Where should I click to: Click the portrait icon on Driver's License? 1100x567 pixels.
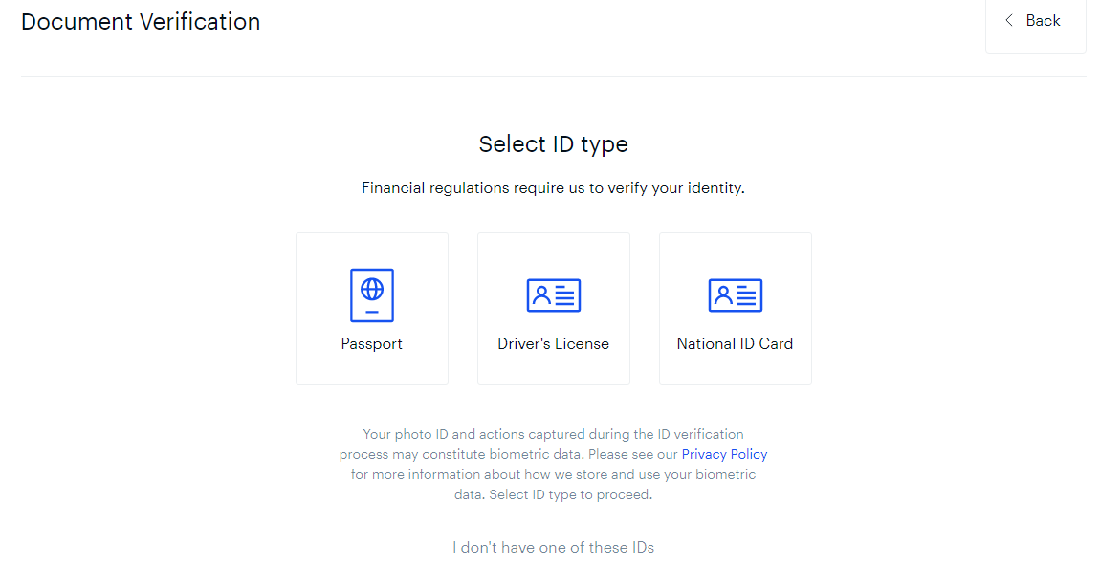(541, 294)
